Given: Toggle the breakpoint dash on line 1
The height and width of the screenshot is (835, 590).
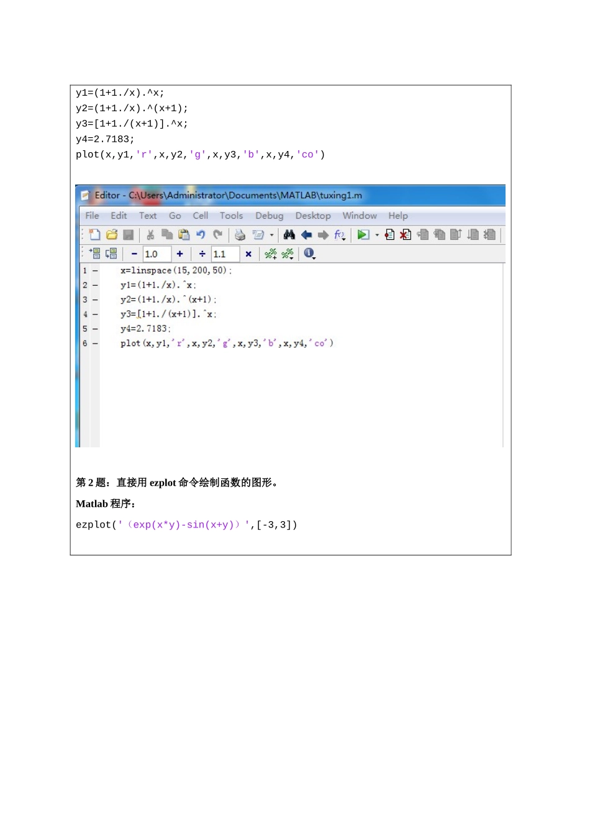Looking at the screenshot, I should pos(95,271).
